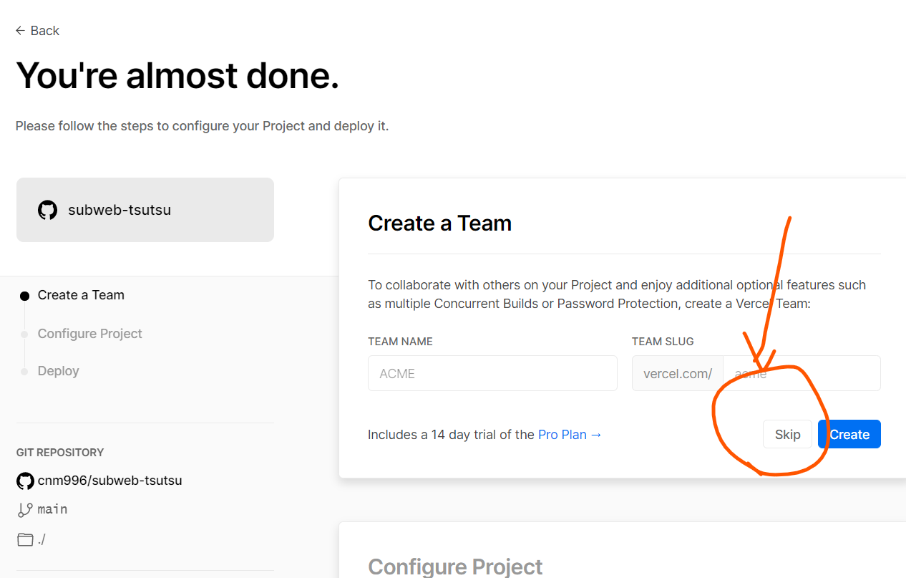Click the grey Configure Project step bullet

[24, 334]
